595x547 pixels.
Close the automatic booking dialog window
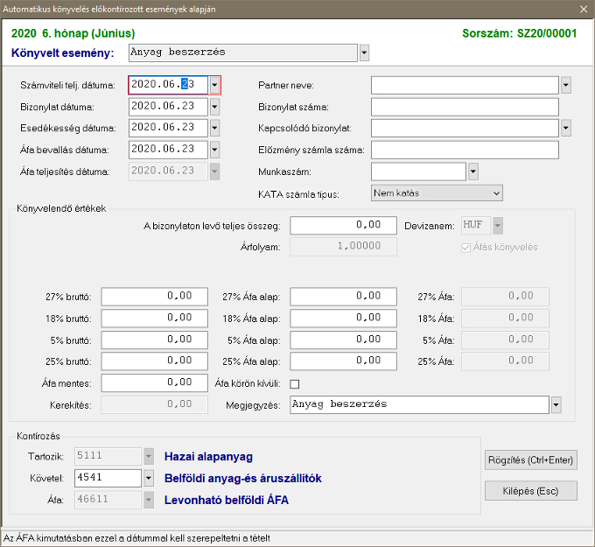coord(583,9)
